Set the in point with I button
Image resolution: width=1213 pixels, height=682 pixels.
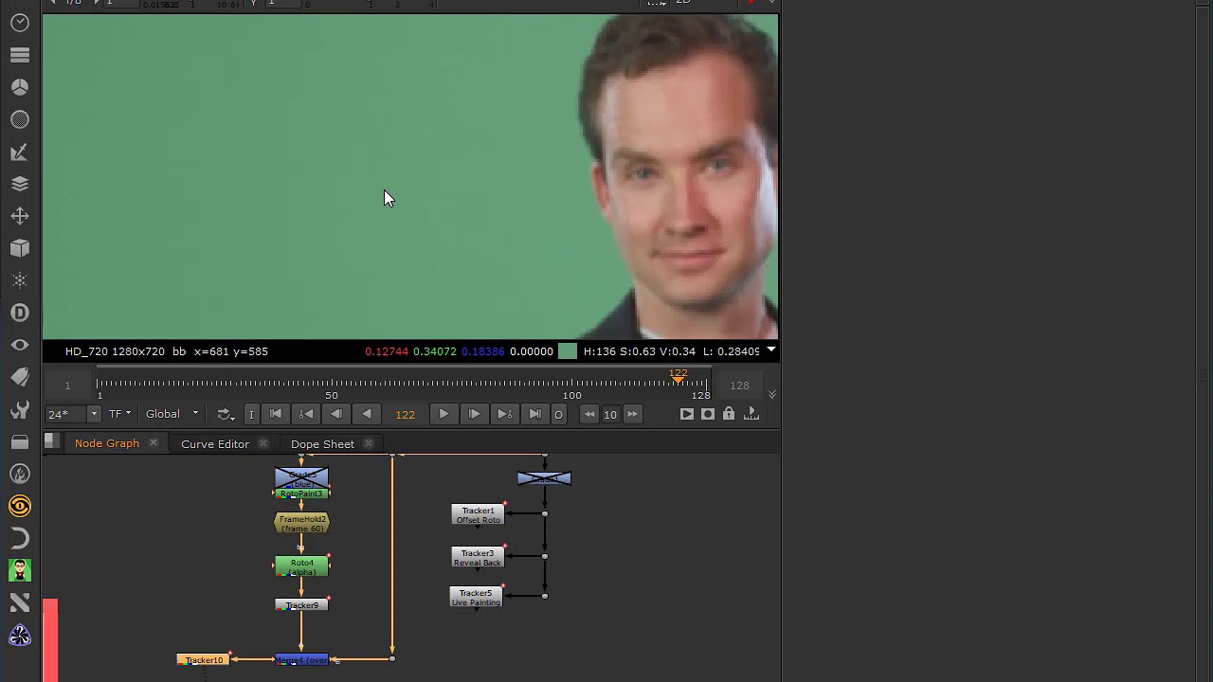point(251,414)
